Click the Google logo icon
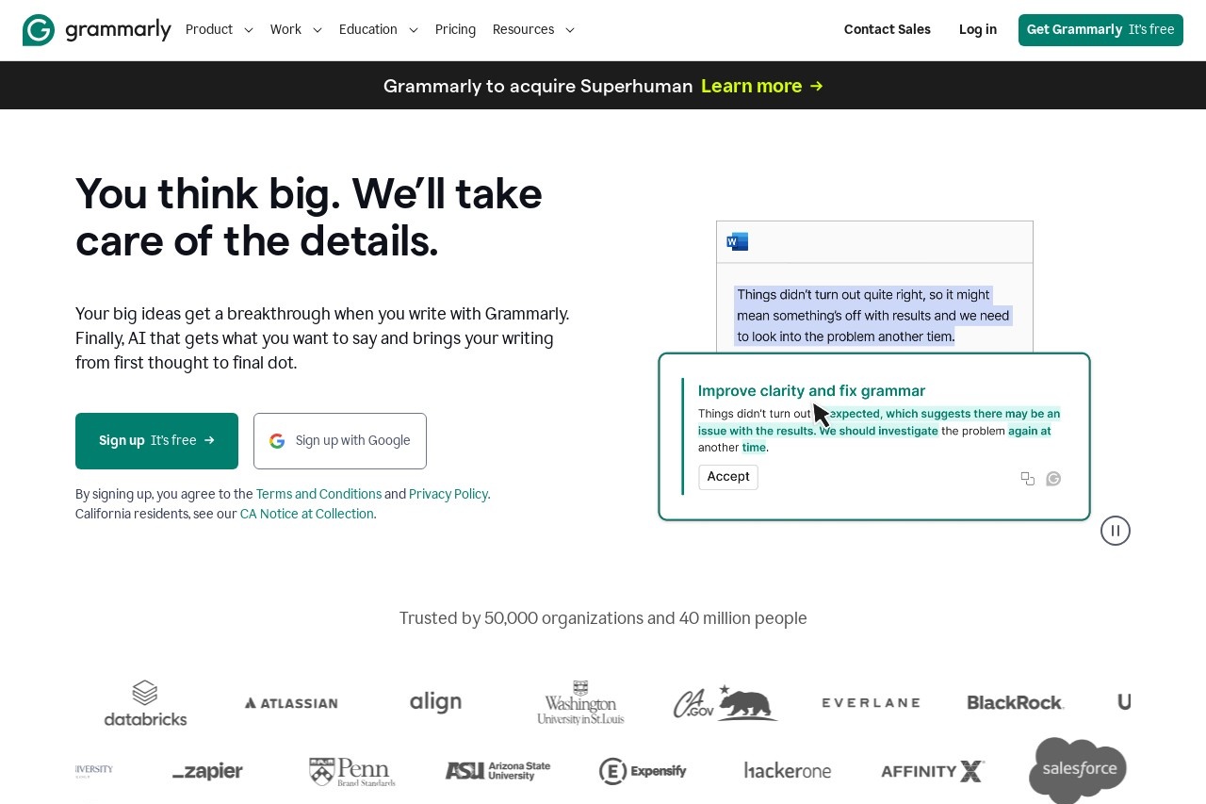Image resolution: width=1206 pixels, height=804 pixels. click(x=277, y=441)
